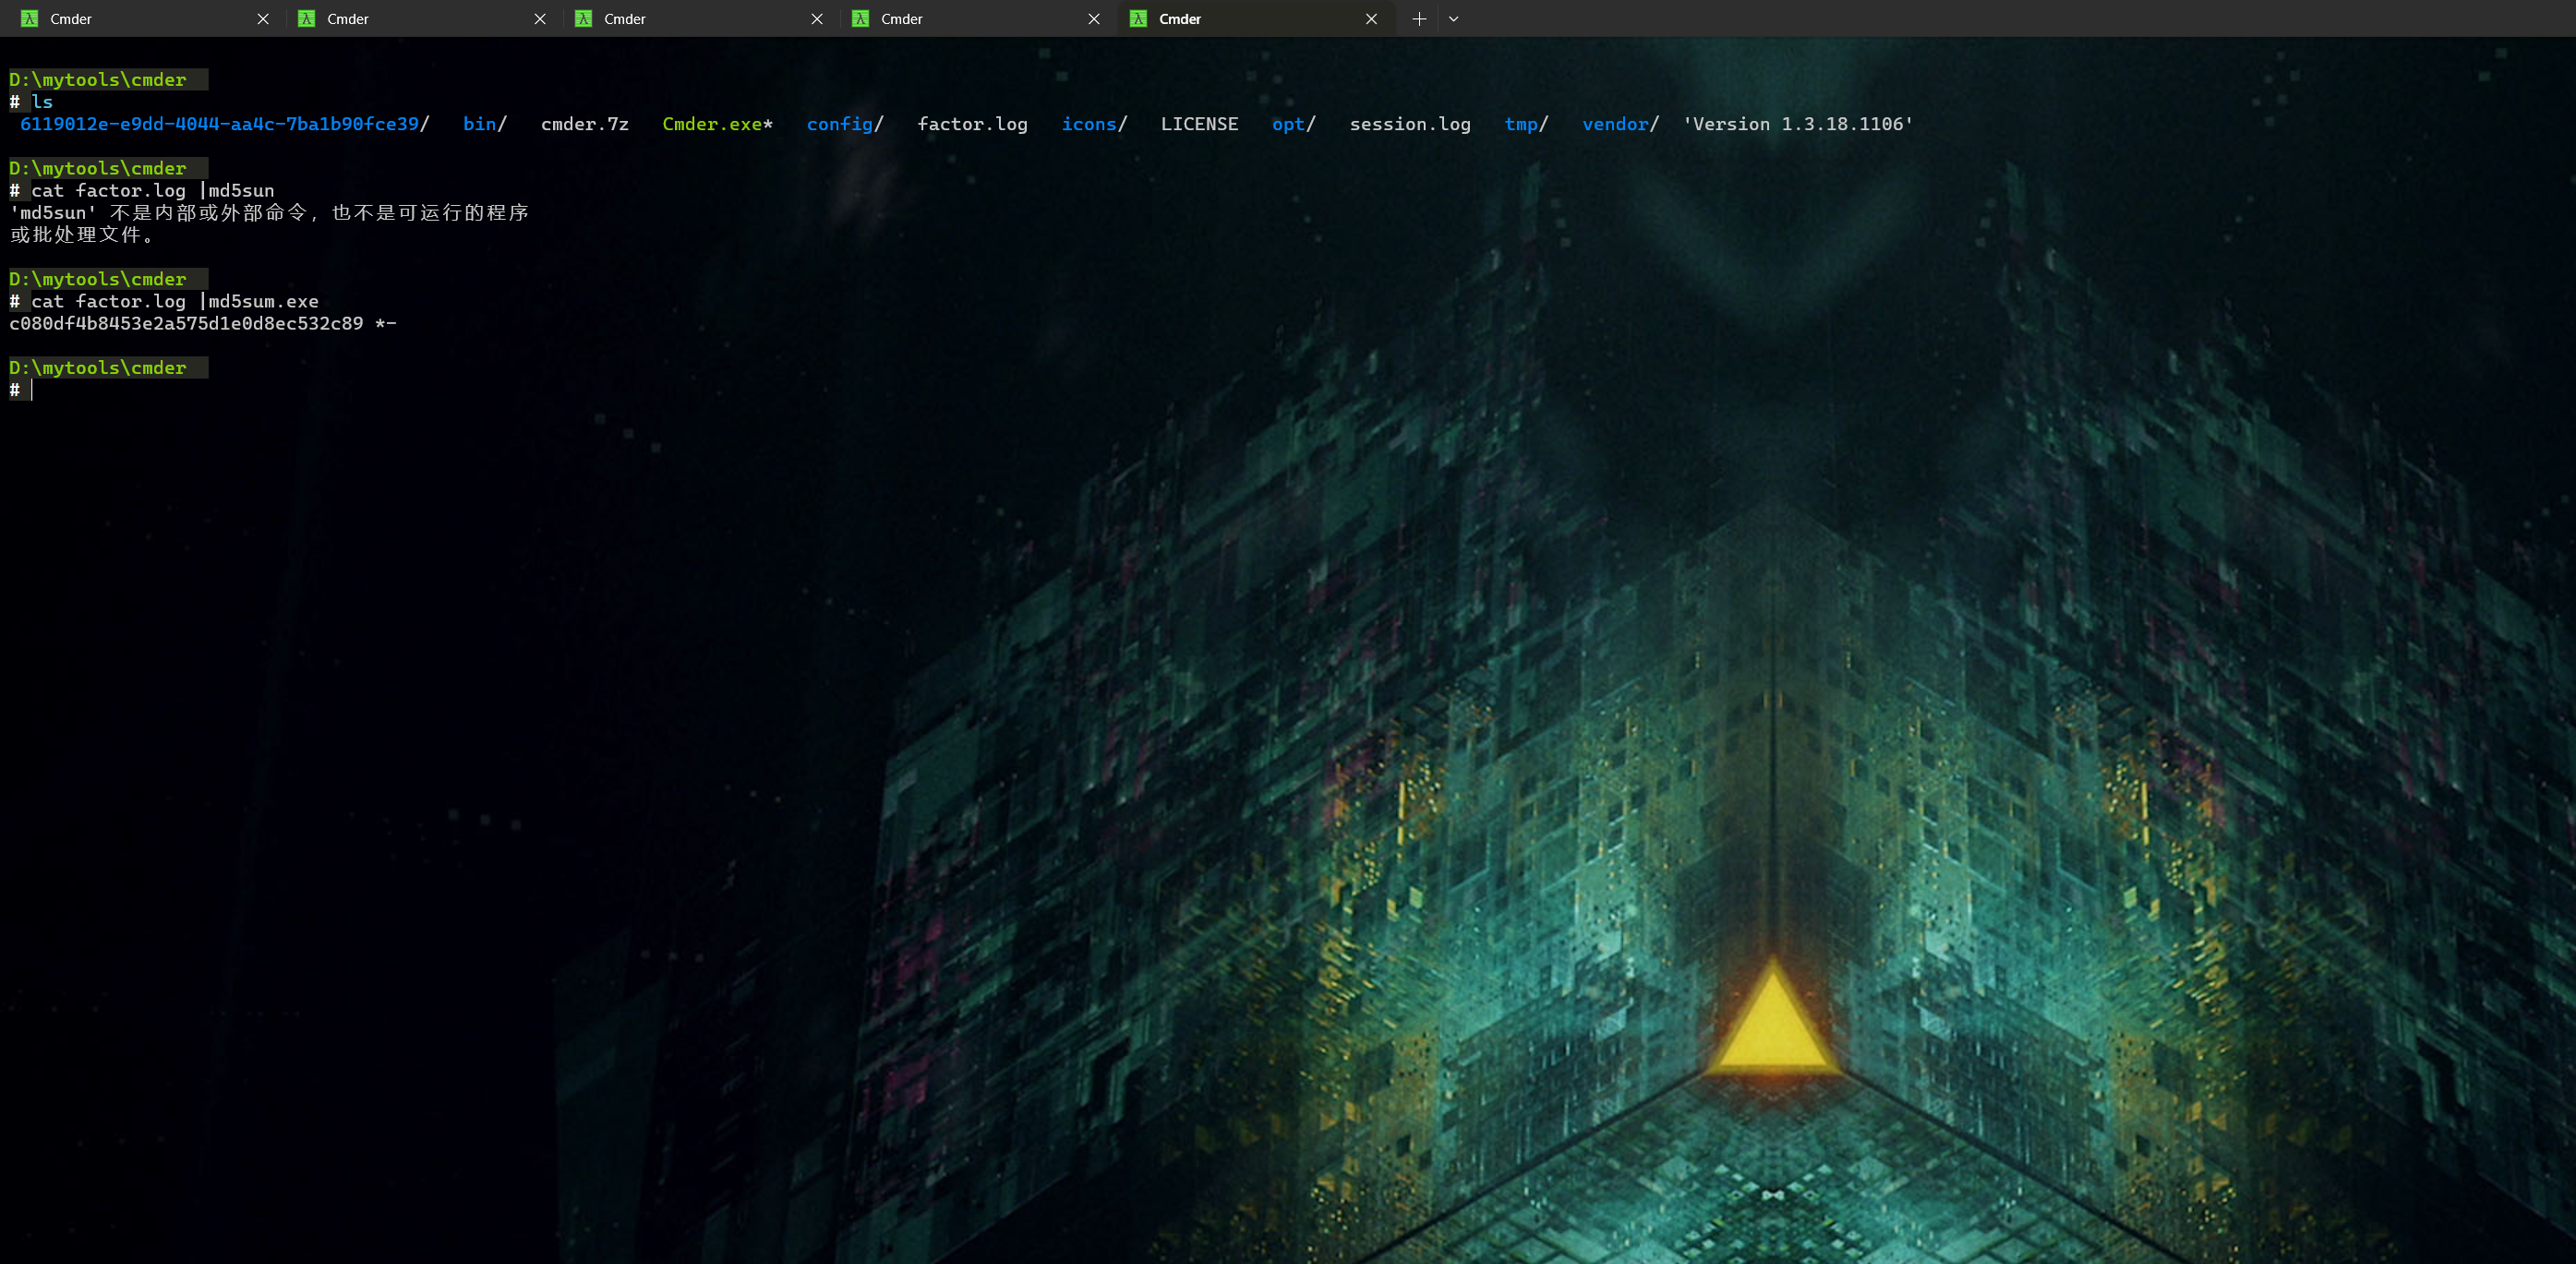Select the third Cmder tab label
The height and width of the screenshot is (1264, 2576).
tap(625, 19)
